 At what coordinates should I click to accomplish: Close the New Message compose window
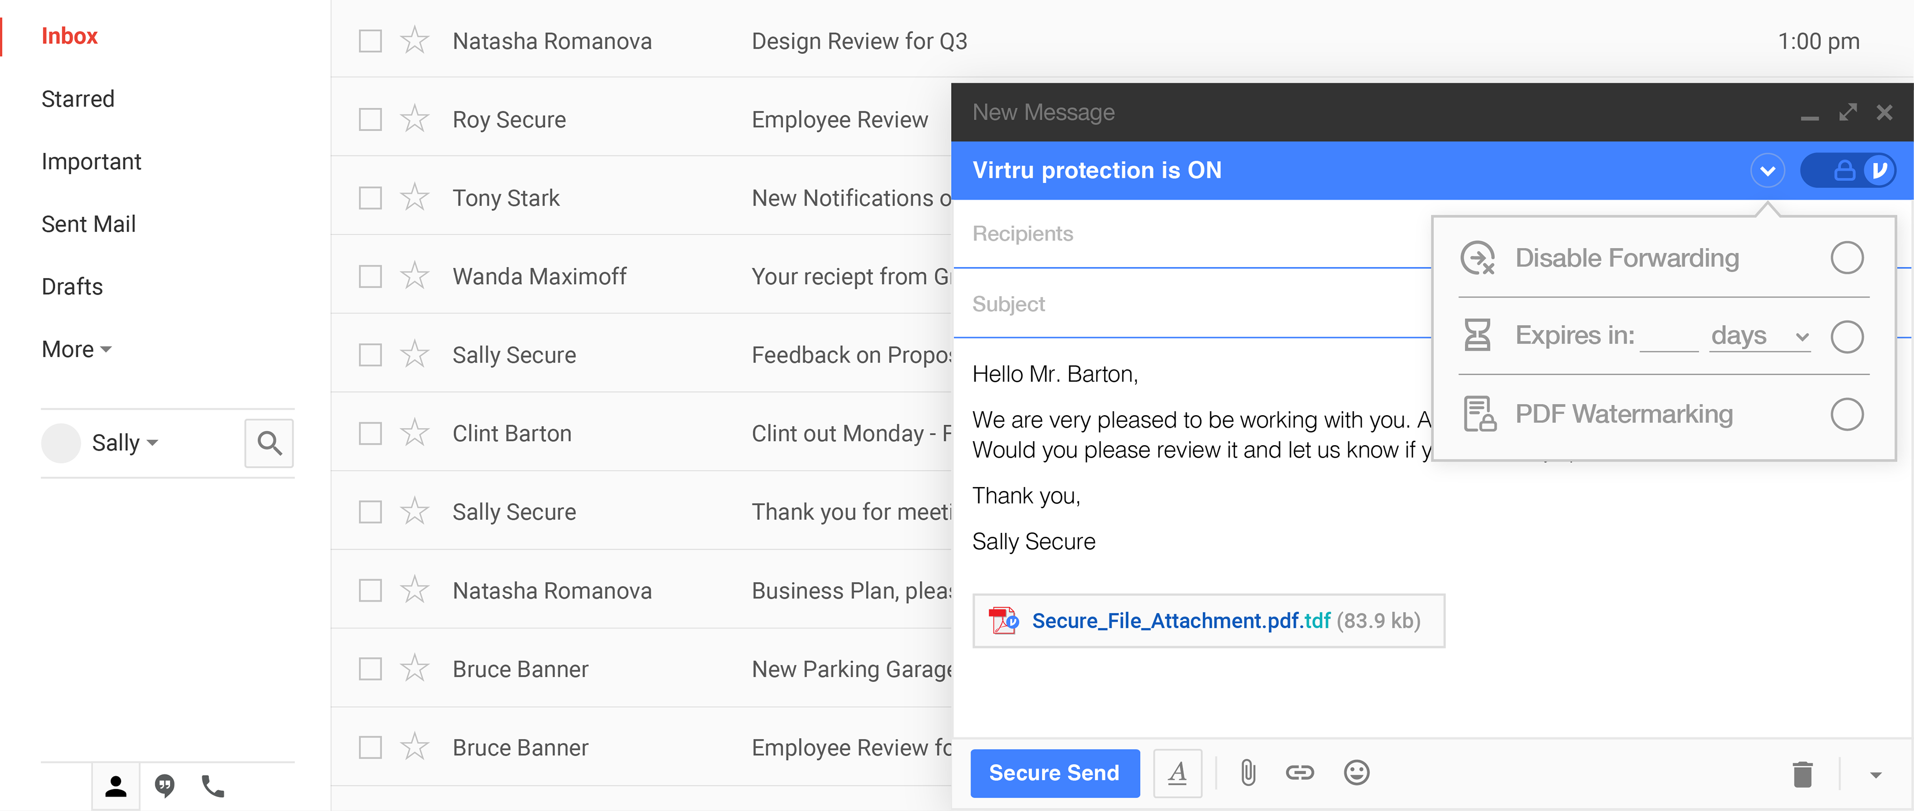click(x=1884, y=112)
